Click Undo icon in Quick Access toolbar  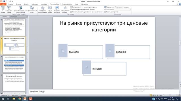coord(7,1)
